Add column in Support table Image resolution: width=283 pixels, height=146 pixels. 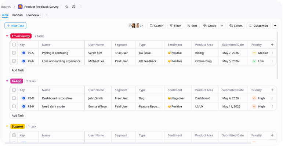click(x=272, y=135)
